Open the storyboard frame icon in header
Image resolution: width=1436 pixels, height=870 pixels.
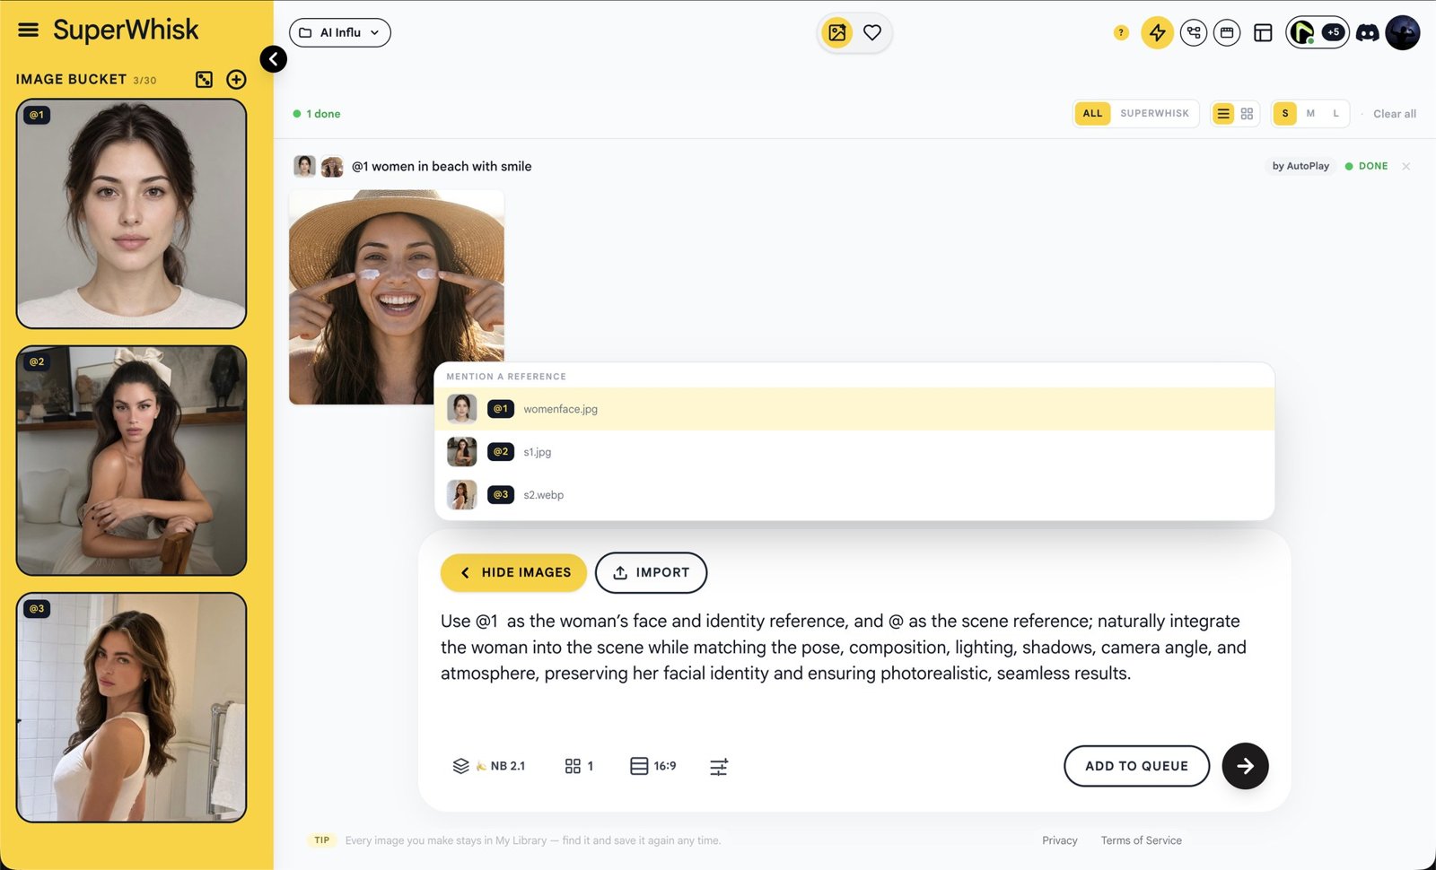(1227, 33)
